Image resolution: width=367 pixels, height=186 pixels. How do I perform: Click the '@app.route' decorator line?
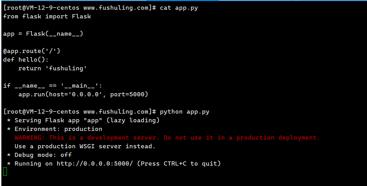point(32,51)
